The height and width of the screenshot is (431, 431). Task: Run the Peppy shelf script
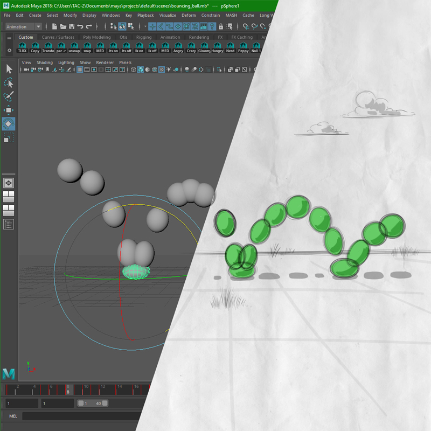pyautogui.click(x=244, y=47)
